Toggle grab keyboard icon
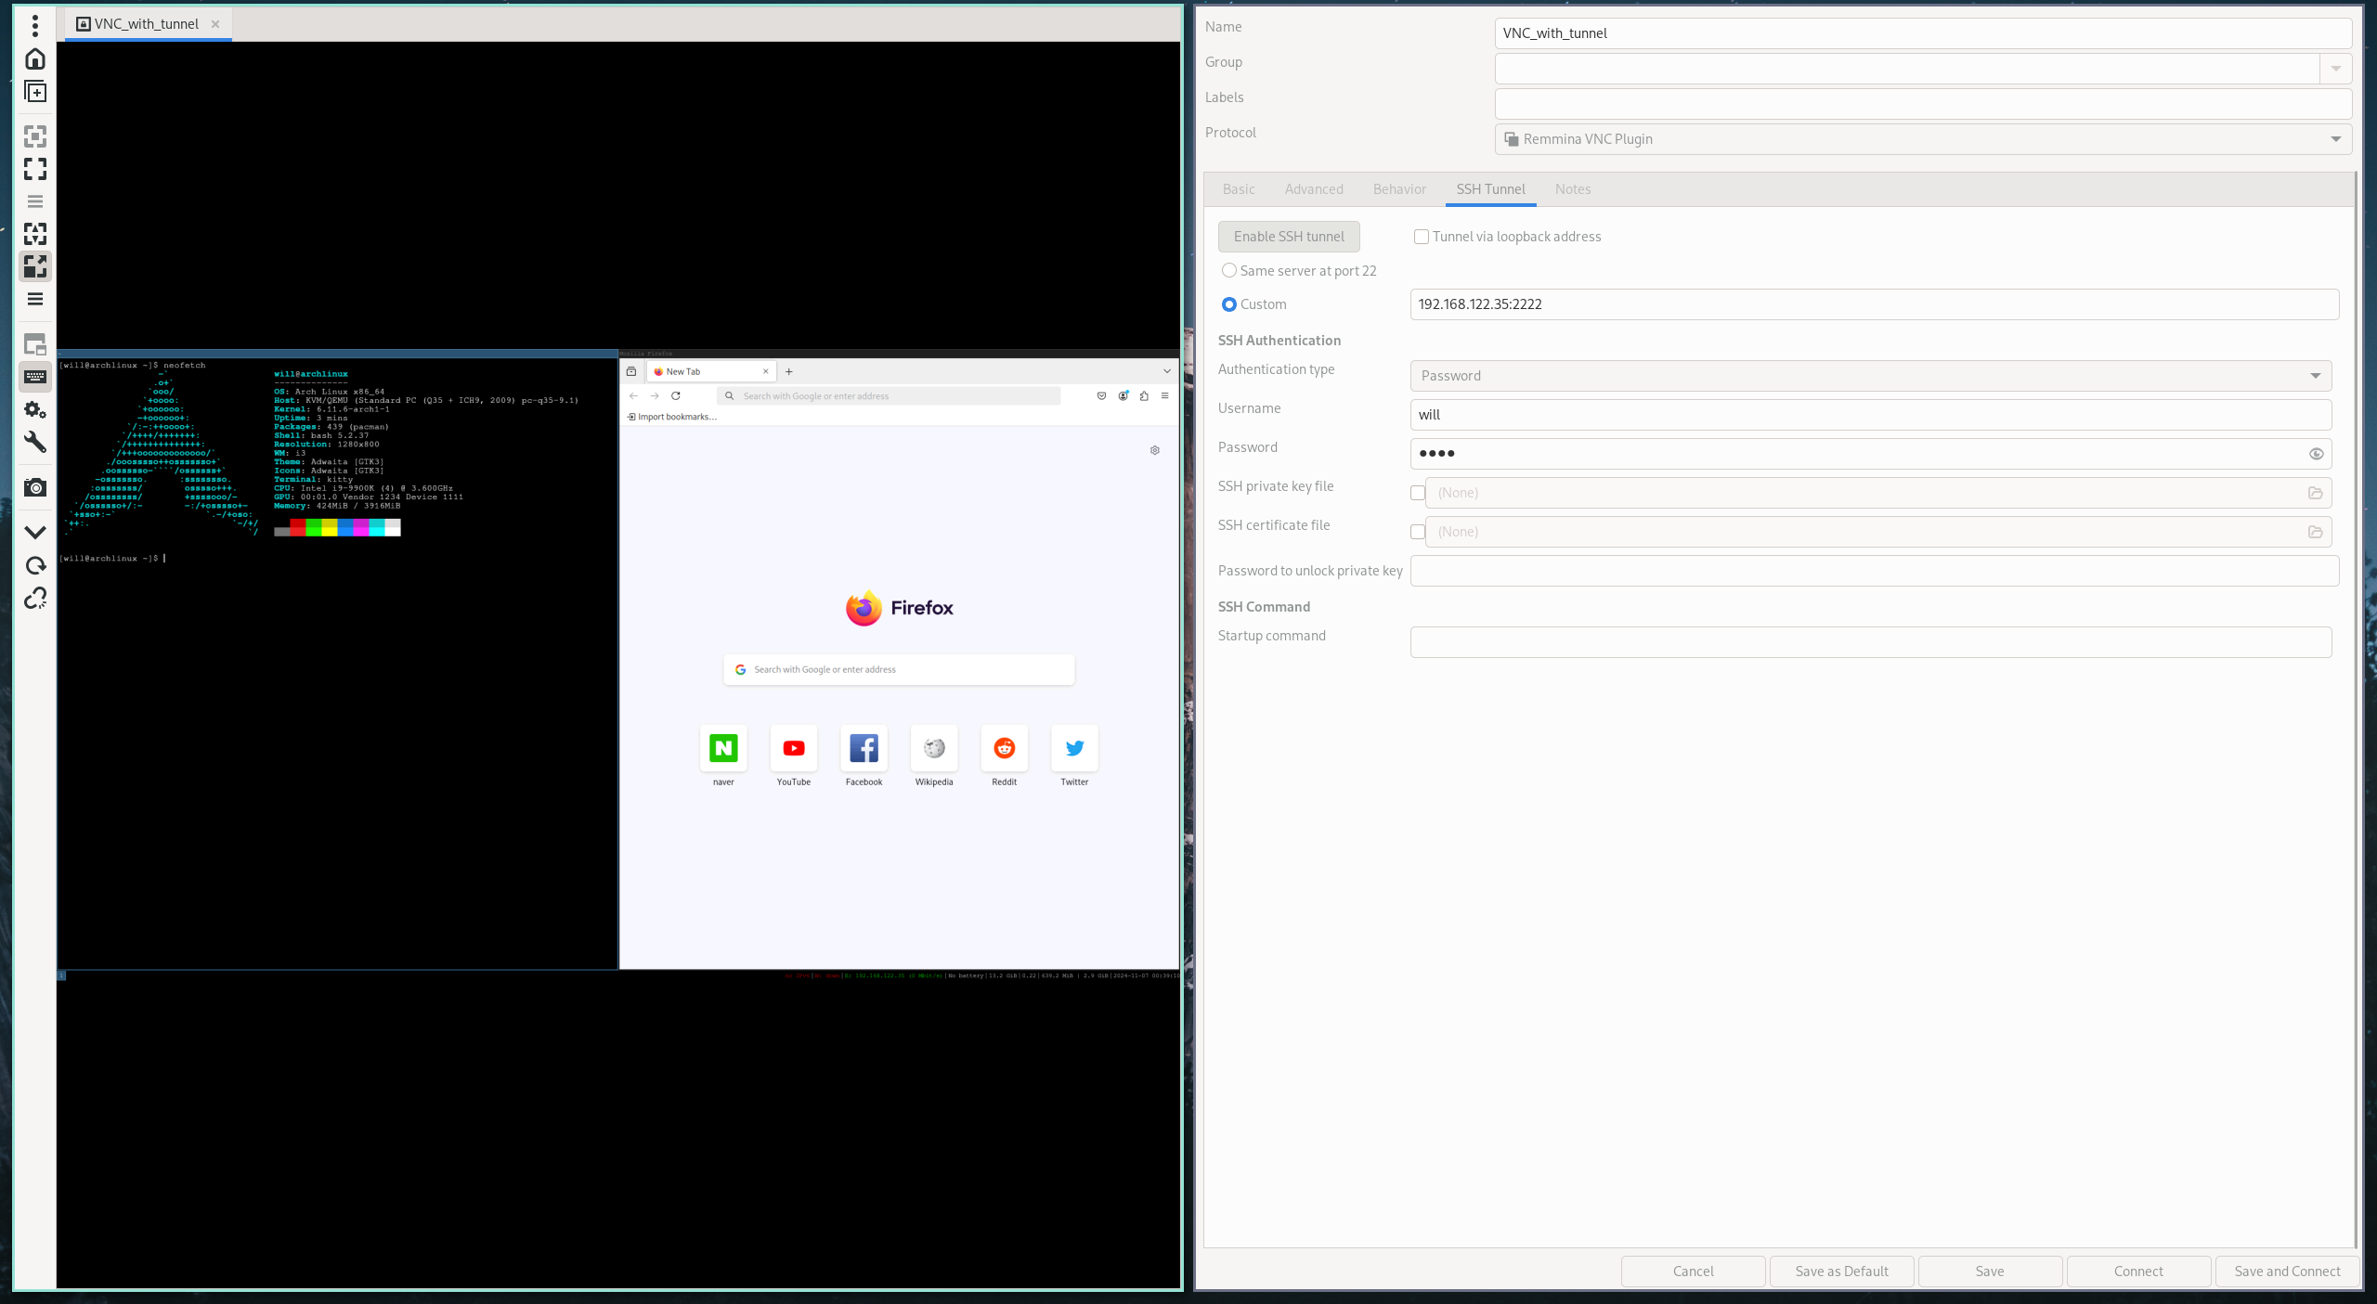2377x1304 pixels. (35, 377)
